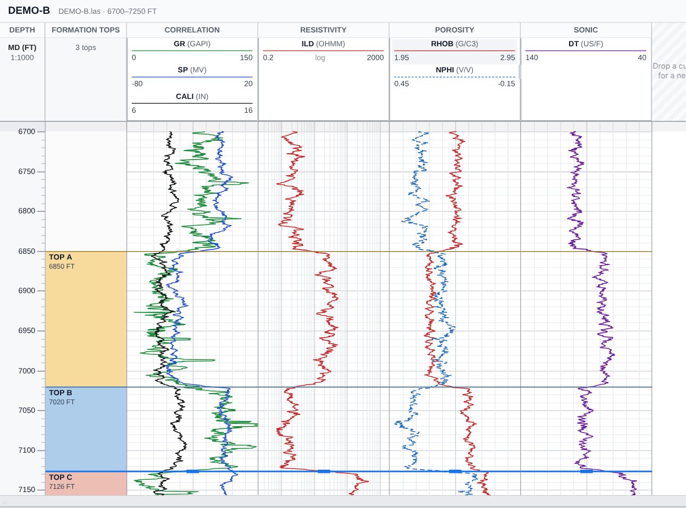Image resolution: width=686 pixels, height=508 pixels.
Task: Click the 'log' scale label under ILD
Action: (x=320, y=57)
